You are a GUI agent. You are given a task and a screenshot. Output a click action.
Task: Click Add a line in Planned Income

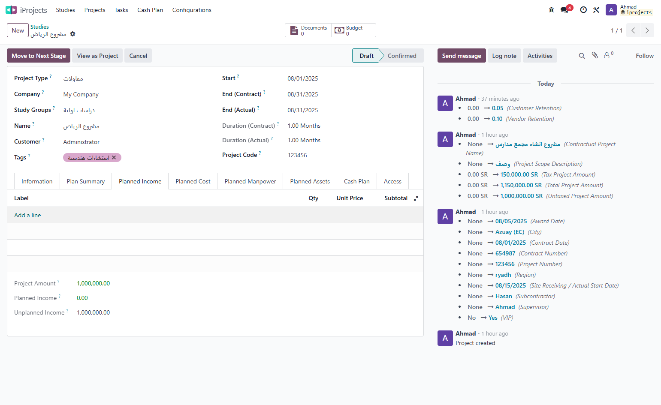tap(27, 215)
